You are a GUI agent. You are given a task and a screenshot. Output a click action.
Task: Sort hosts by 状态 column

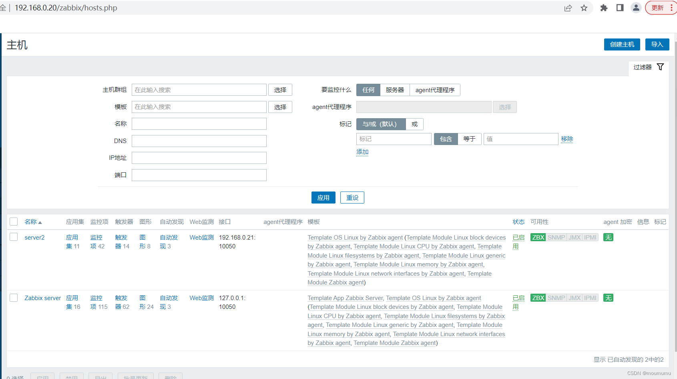(x=518, y=222)
